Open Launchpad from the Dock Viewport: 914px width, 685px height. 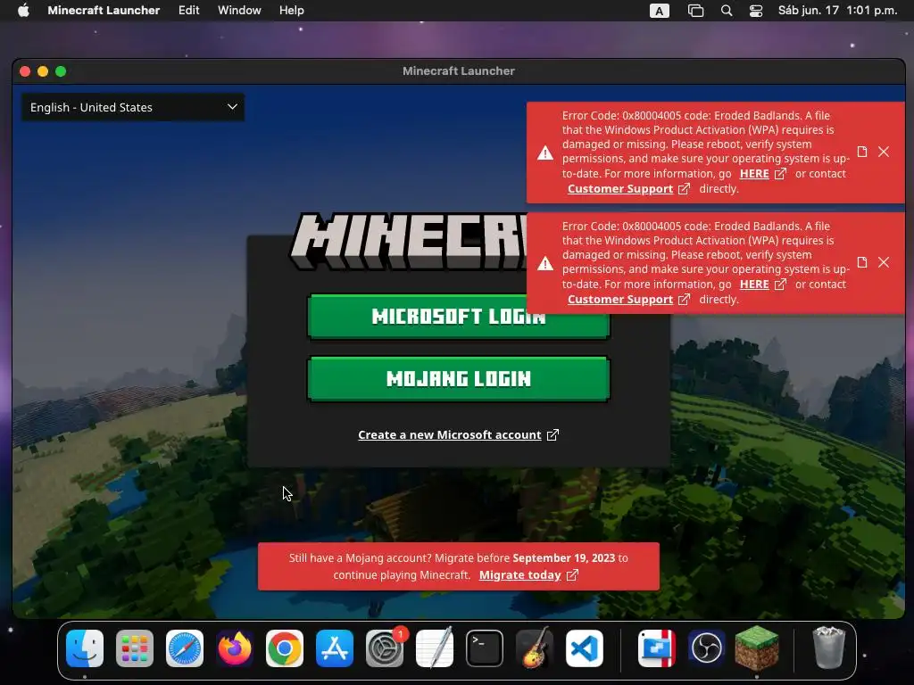pyautogui.click(x=135, y=648)
